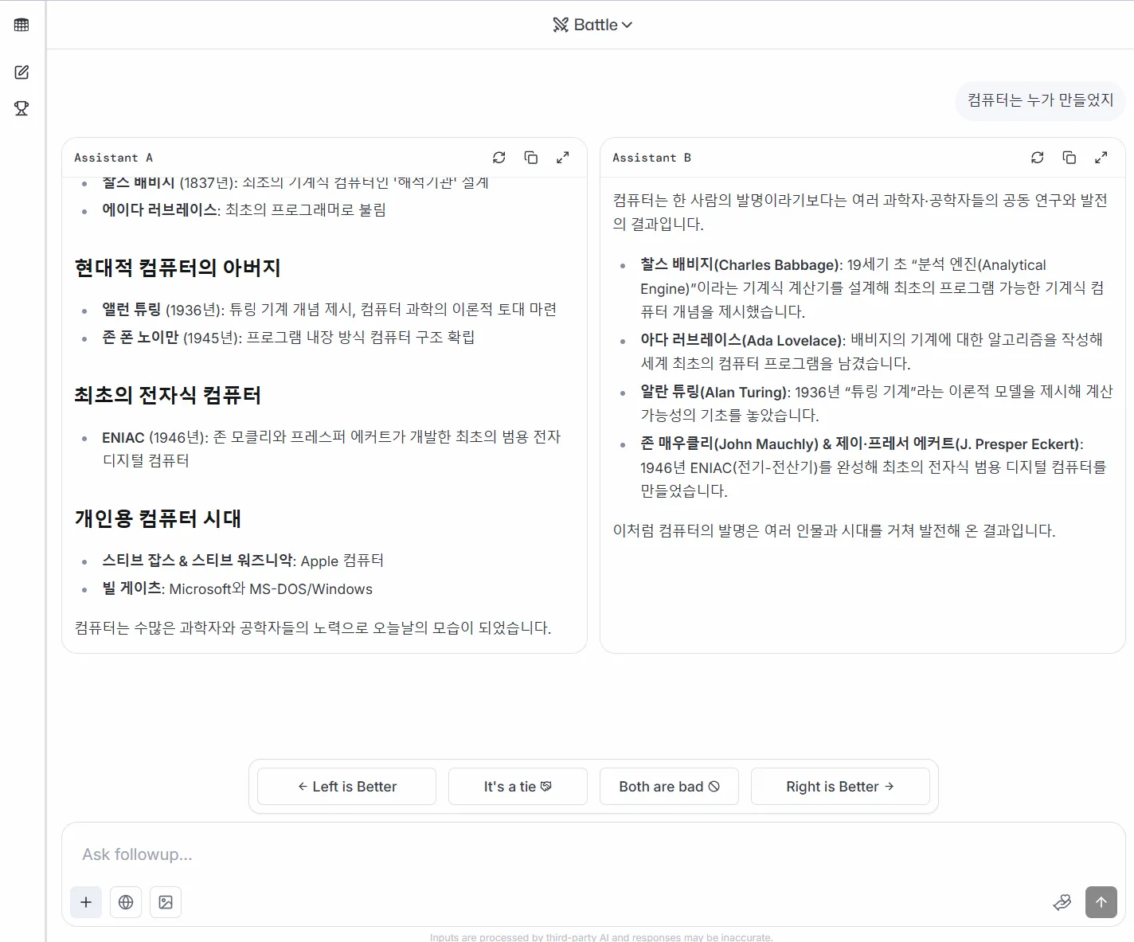Start a new chat via edit icon

22,72
